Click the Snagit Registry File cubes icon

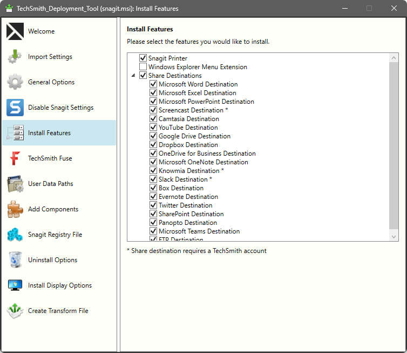pyautogui.click(x=15, y=235)
